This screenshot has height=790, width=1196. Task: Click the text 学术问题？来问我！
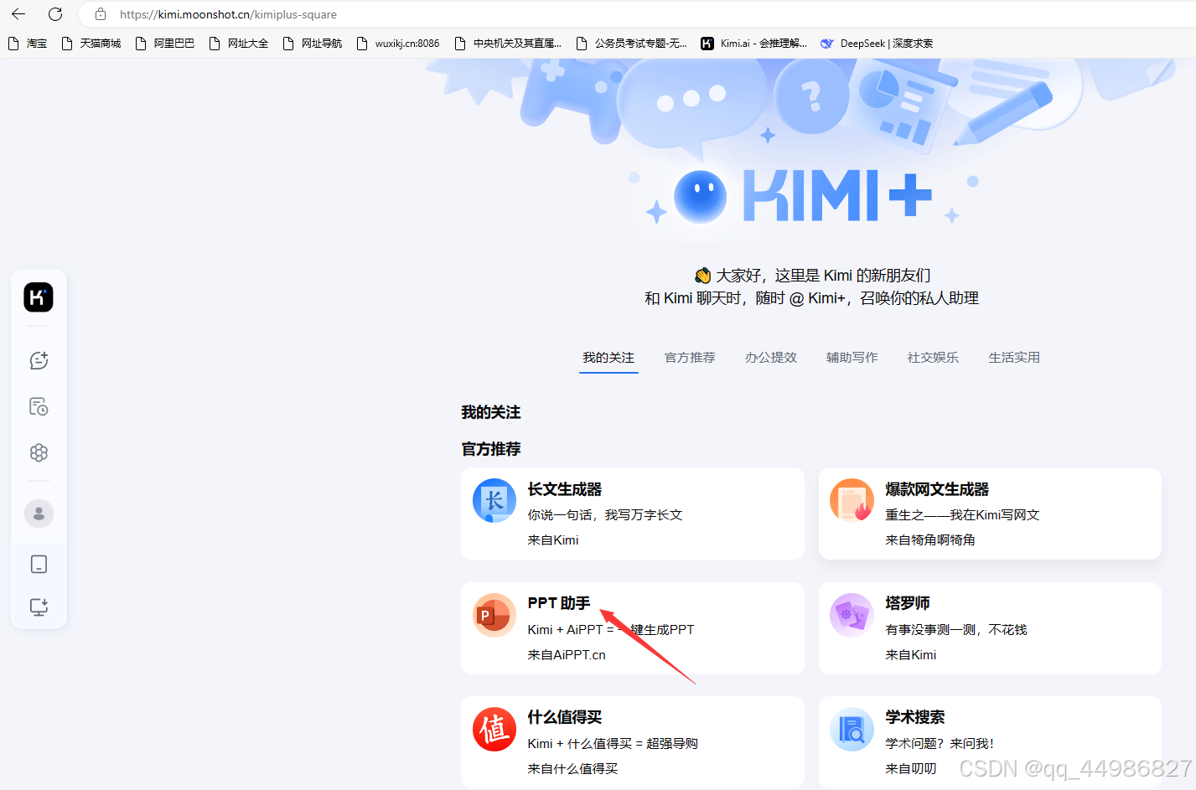click(x=940, y=744)
